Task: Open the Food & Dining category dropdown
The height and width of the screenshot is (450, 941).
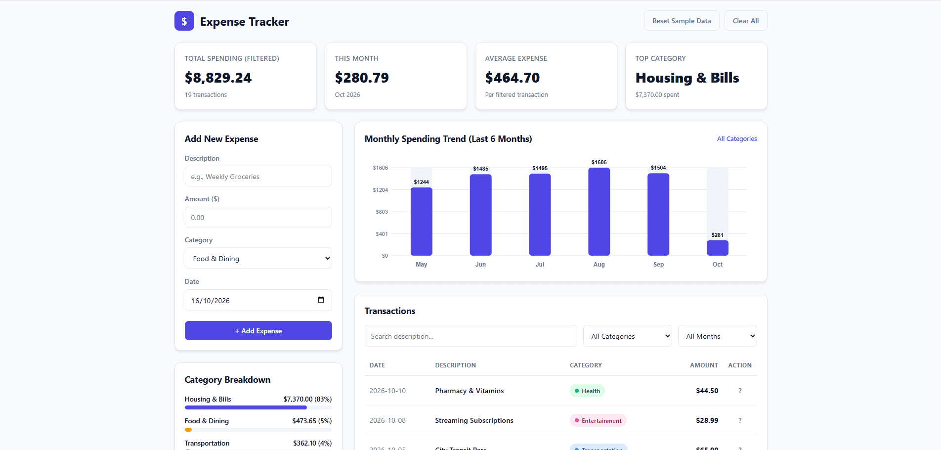Action: click(258, 258)
